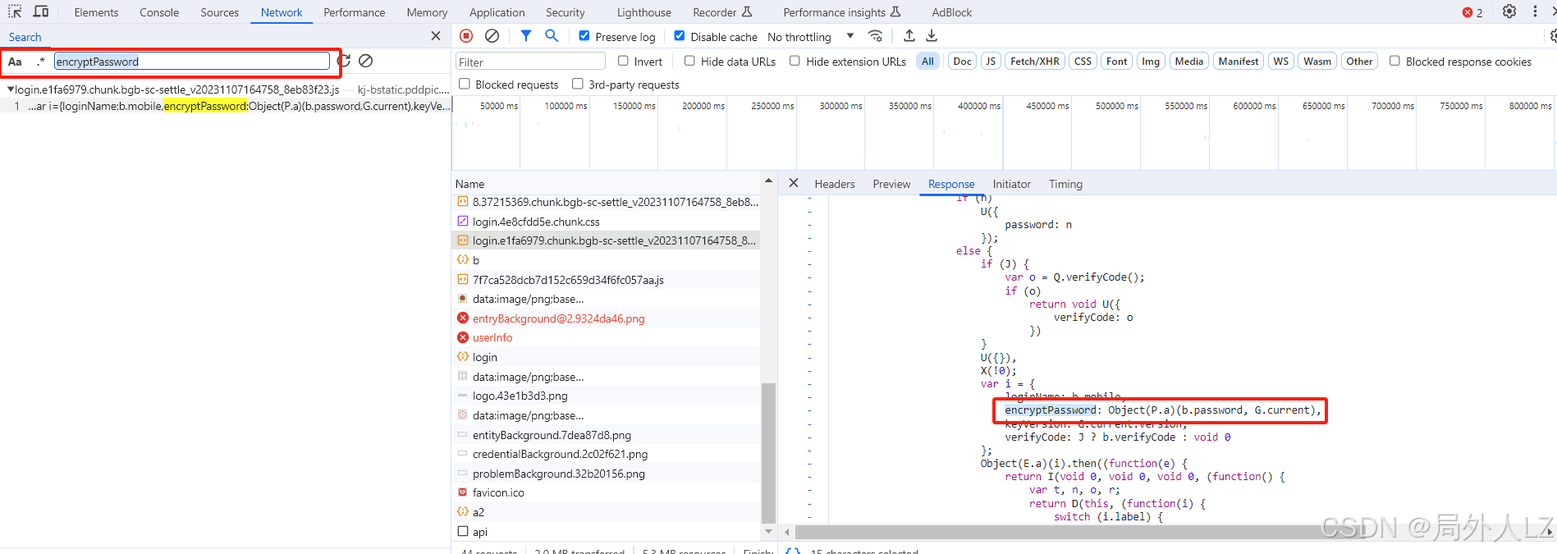Toggle the device toolbar icon

[41, 11]
